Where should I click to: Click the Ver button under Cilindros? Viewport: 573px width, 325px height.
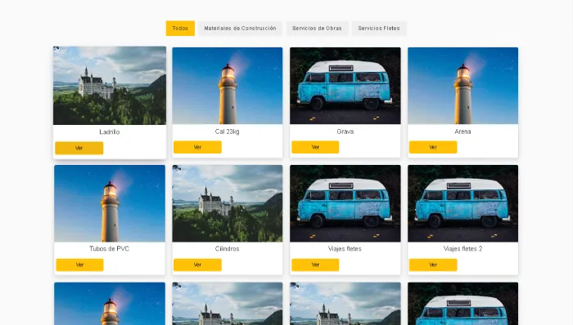tap(197, 265)
